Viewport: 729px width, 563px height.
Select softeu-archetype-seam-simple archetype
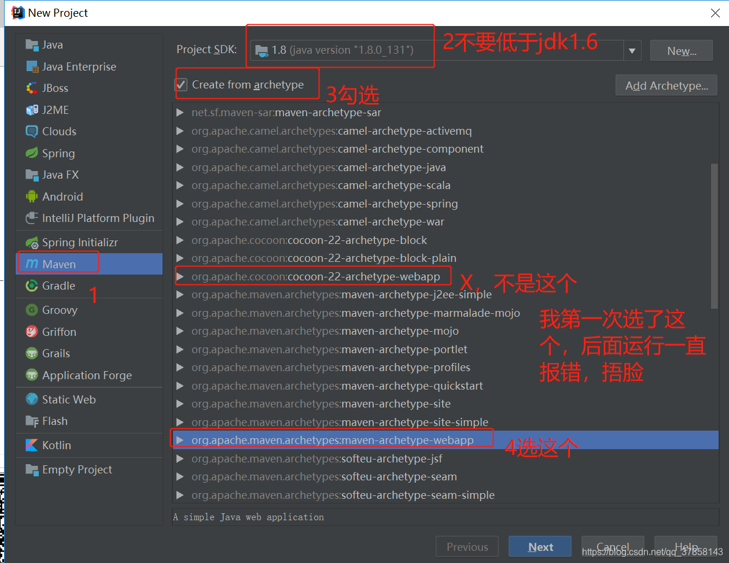(x=343, y=495)
